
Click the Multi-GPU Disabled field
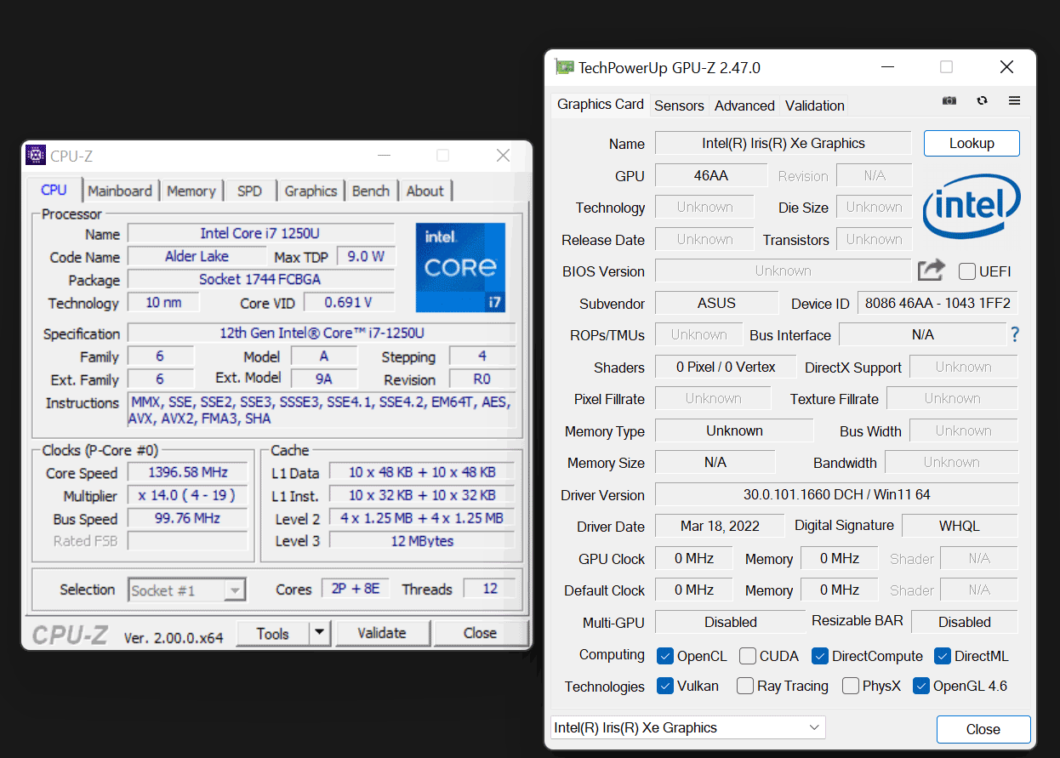point(731,622)
